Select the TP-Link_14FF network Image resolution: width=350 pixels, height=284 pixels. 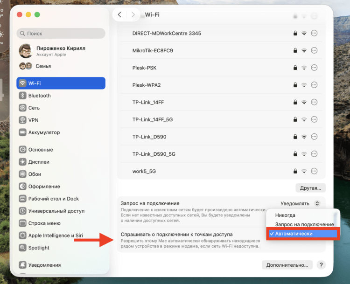(x=221, y=102)
